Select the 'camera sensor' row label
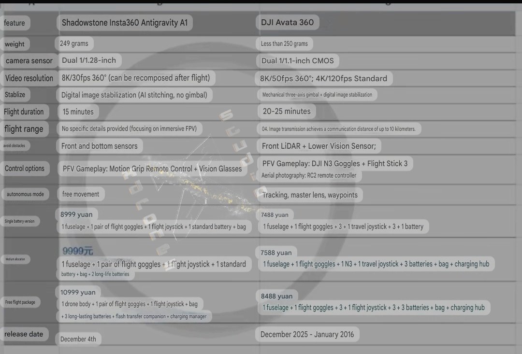This screenshot has height=354, width=522. [29, 60]
